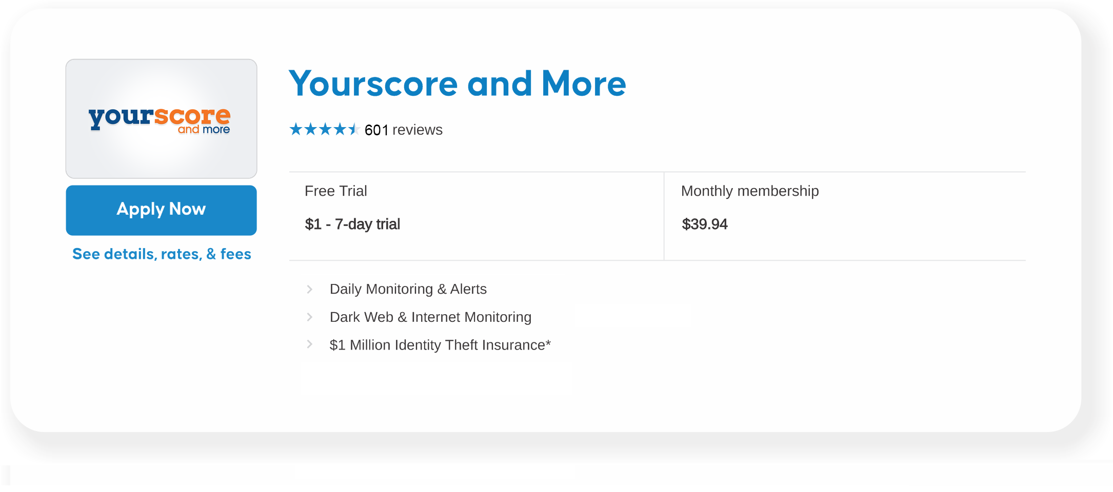This screenshot has width=1113, height=492.
Task: Click the half-filled fifth star
Action: point(354,129)
